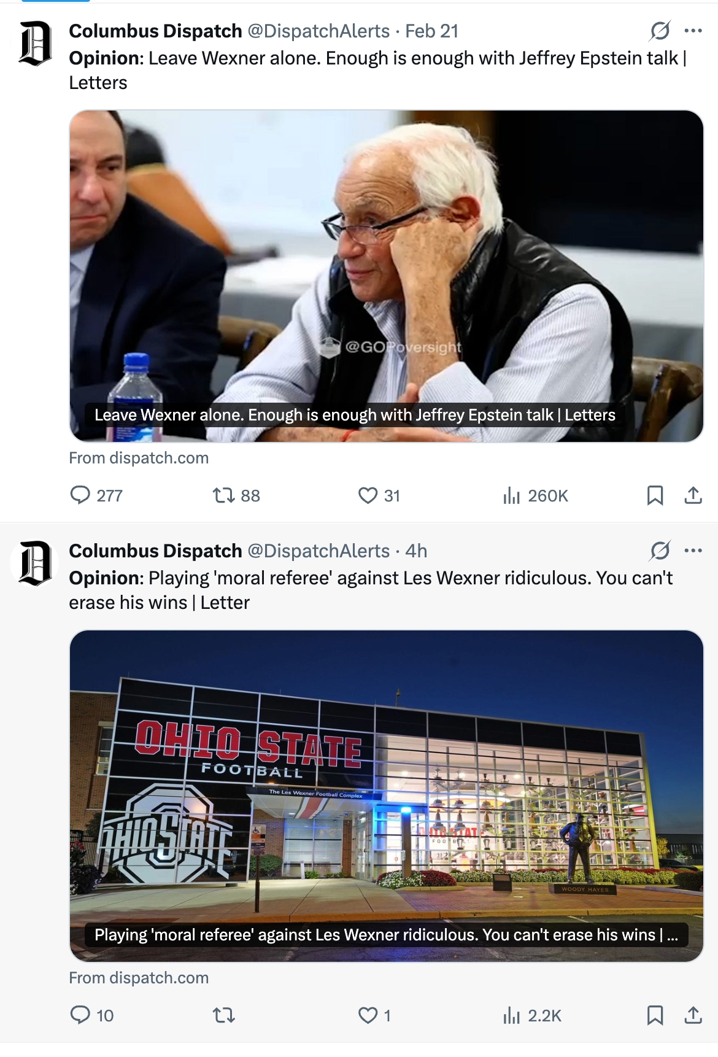The height and width of the screenshot is (1057, 718).
Task: Open more options on the 4h post
Action: [693, 551]
